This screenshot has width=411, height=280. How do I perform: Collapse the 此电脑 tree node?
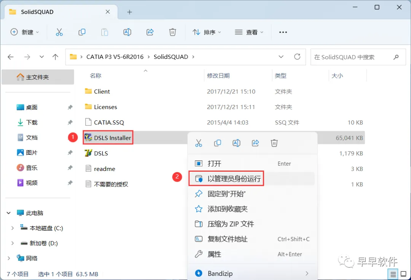pyautogui.click(x=9, y=213)
